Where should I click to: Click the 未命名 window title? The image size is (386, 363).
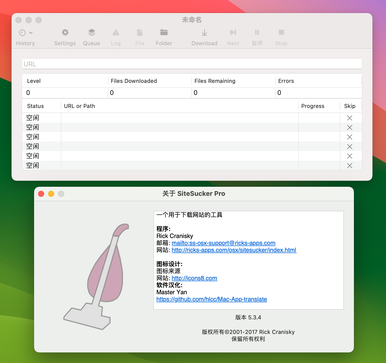coord(192,20)
